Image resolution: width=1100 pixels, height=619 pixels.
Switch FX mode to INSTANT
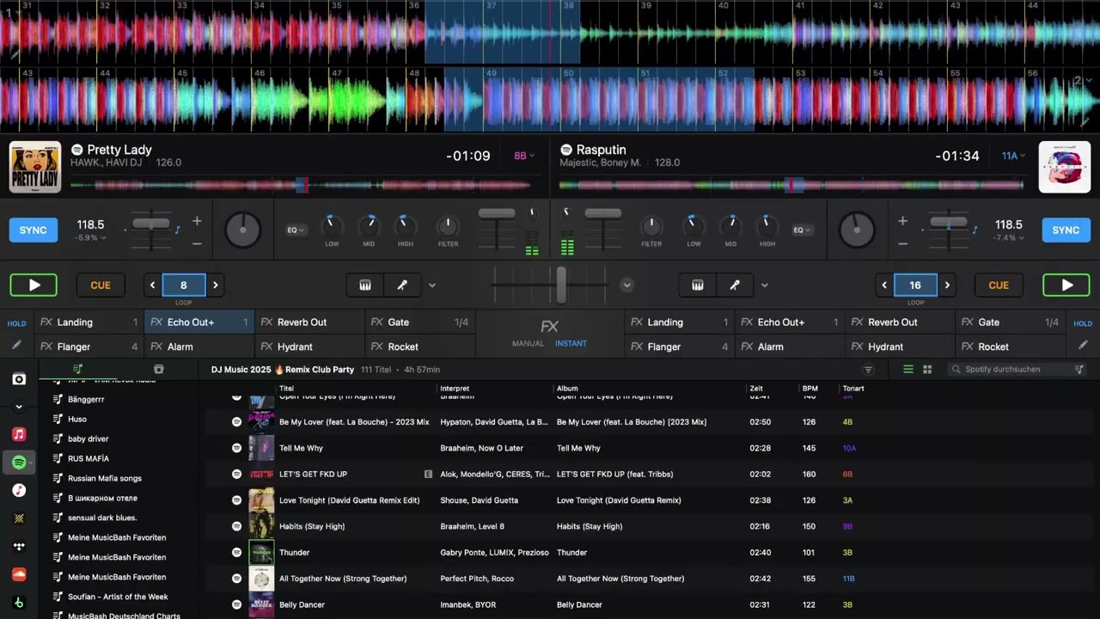click(x=571, y=344)
